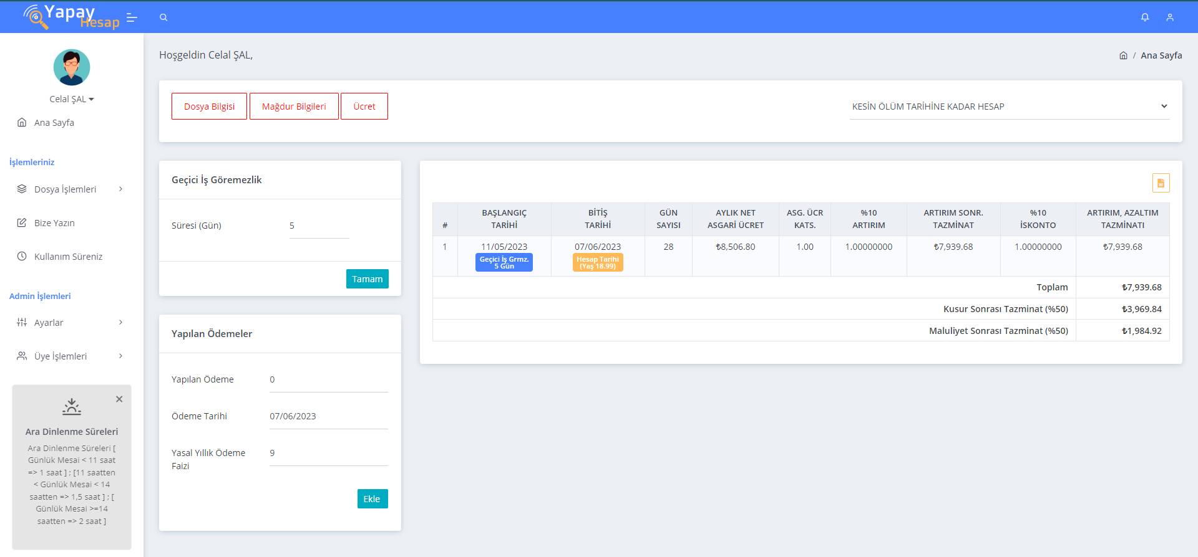Click the Ödeme Tarihi date field
Image resolution: width=1198 pixels, height=557 pixels.
click(328, 416)
